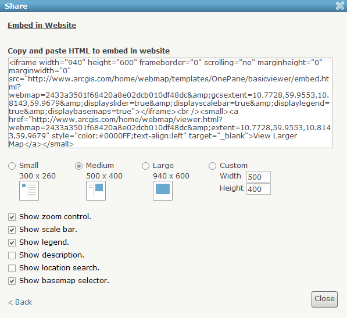This screenshot has width=347, height=318.
Task: Select the Small 300 x 260 radio button
Action: click(x=12, y=166)
